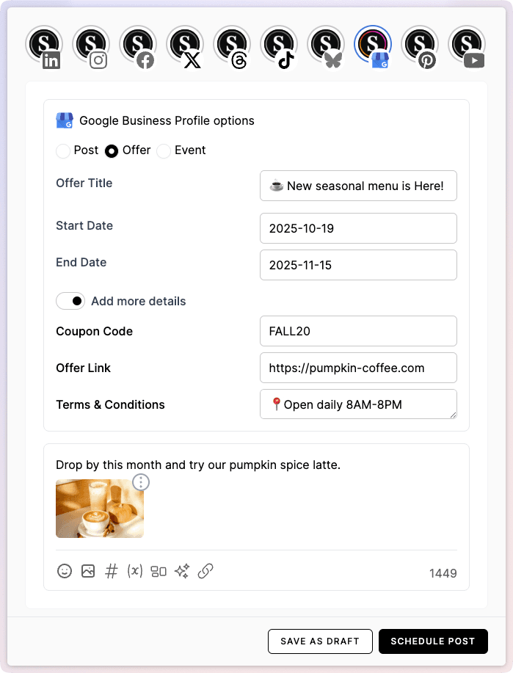513x673 pixels.
Task: Switch the post type to Event
Action: tap(163, 150)
